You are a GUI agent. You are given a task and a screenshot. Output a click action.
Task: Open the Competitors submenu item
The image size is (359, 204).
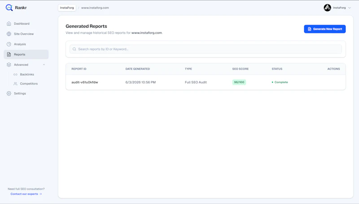coord(29,84)
